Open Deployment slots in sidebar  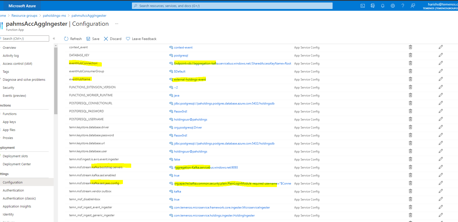tap(15, 156)
